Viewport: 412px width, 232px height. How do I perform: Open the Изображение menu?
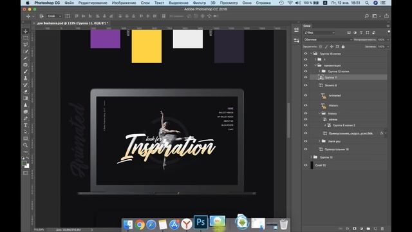pos(124,3)
